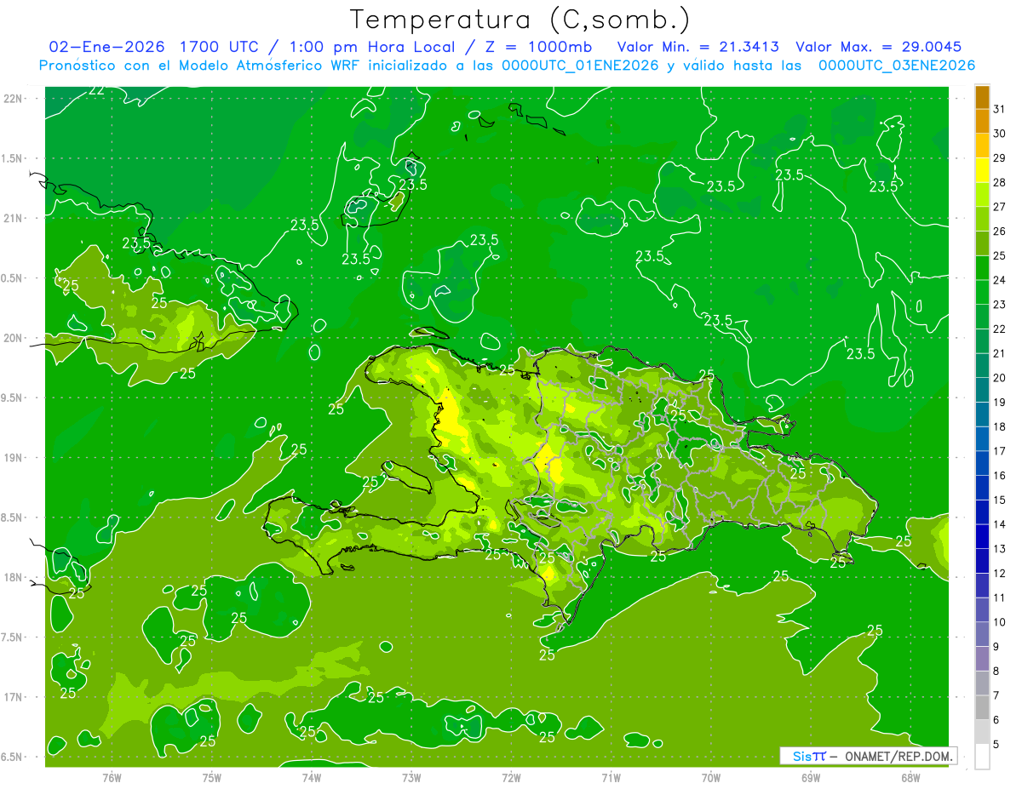Click the '76W' longitude axis label
The width and height of the screenshot is (1022, 789).
pyautogui.click(x=112, y=777)
